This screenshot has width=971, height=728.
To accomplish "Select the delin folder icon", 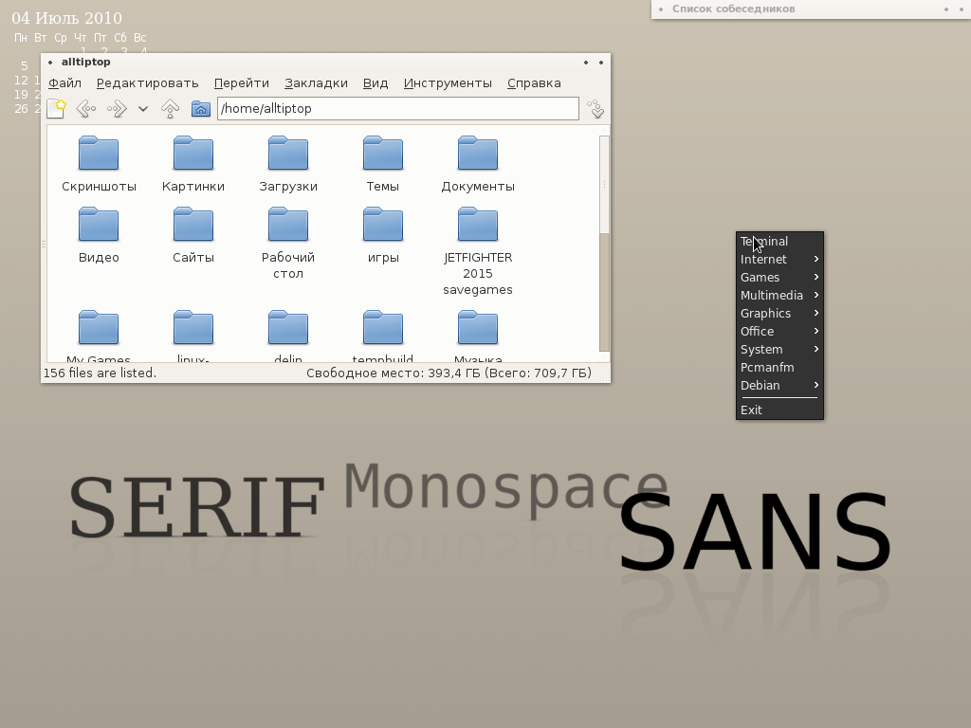I will click(288, 327).
